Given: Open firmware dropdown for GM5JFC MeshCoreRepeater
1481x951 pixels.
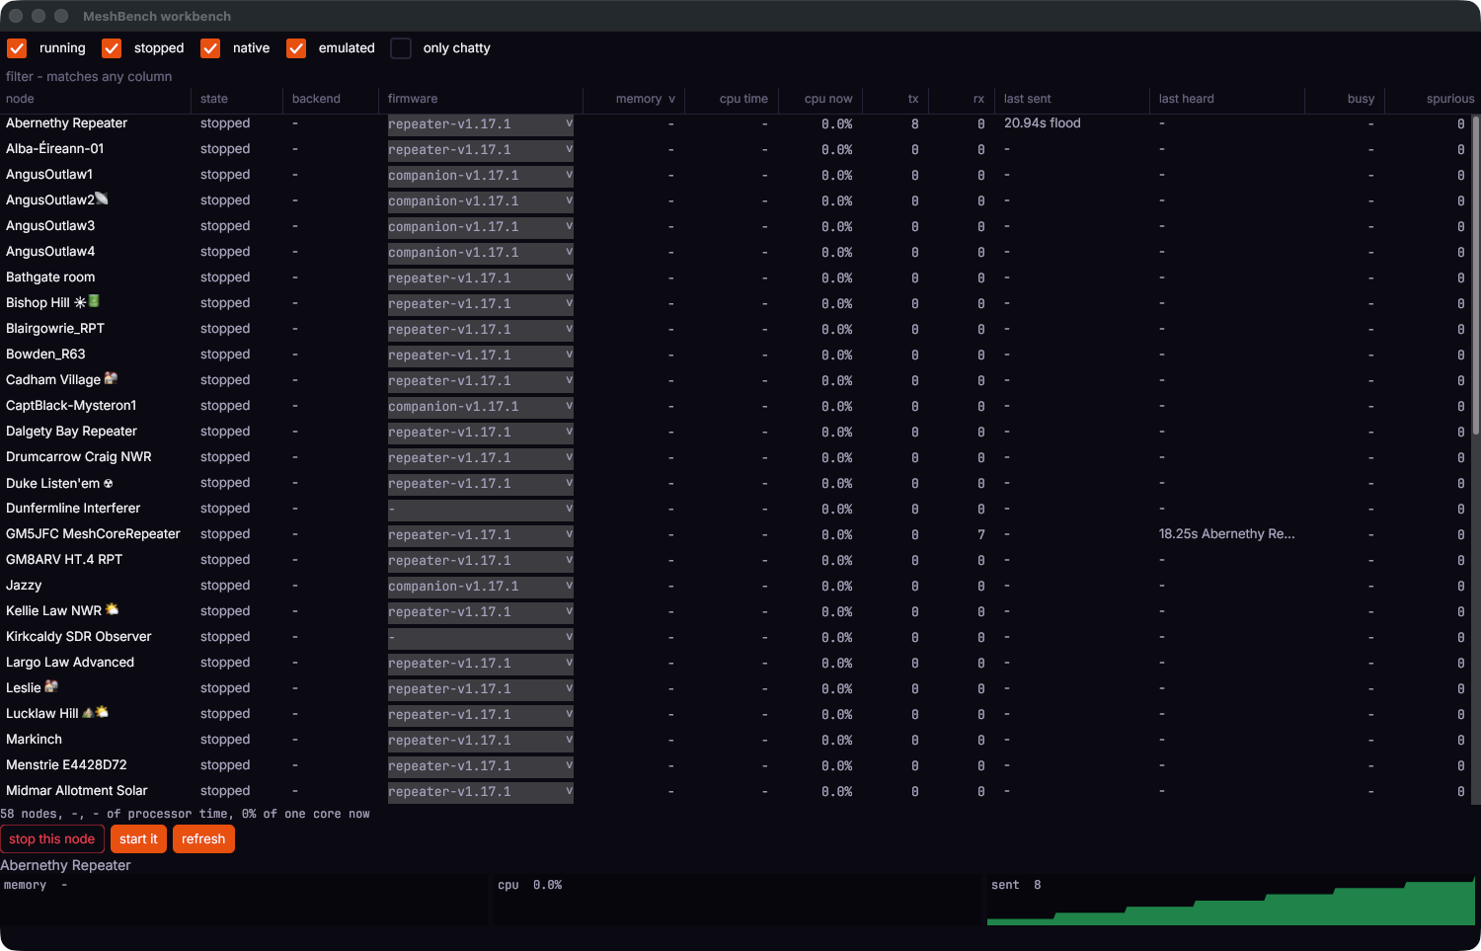Looking at the screenshot, I should (x=480, y=535).
